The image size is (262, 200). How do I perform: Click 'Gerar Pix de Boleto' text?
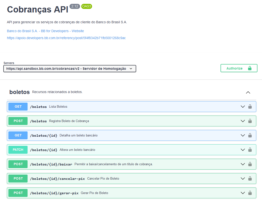94,193
